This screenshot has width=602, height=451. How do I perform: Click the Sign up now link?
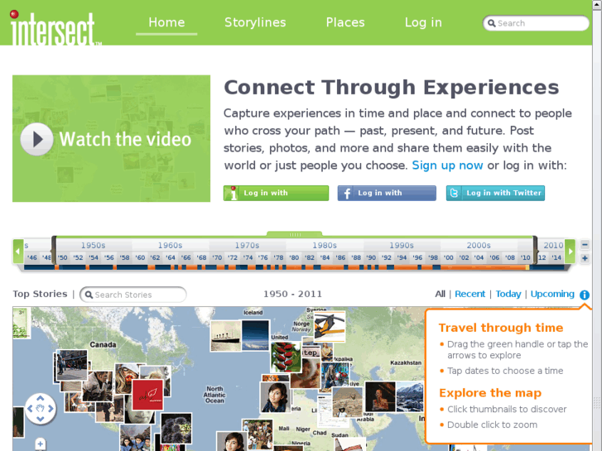(x=447, y=166)
